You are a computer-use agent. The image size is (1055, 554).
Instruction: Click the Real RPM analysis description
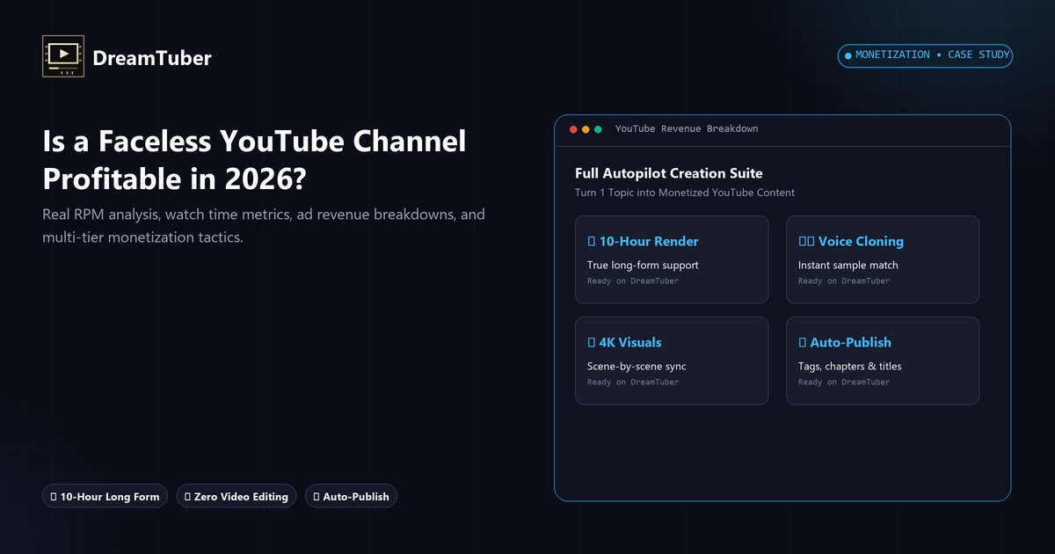[264, 226]
